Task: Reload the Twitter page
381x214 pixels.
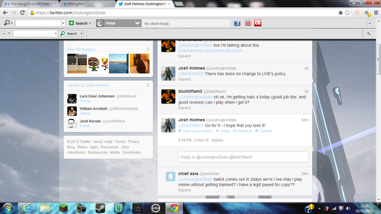Action: tap(23, 12)
